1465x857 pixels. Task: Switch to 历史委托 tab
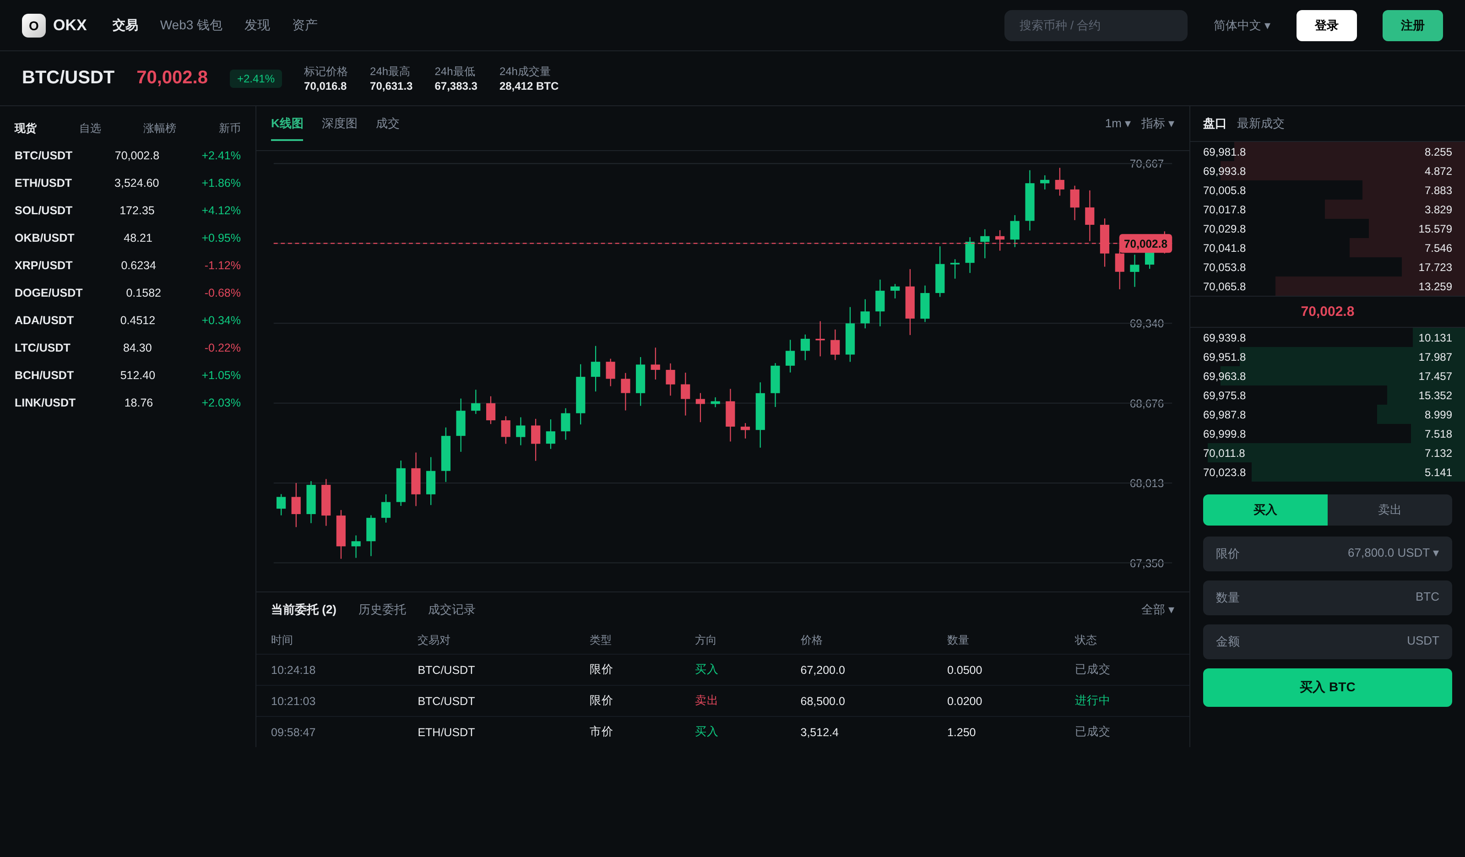382,609
